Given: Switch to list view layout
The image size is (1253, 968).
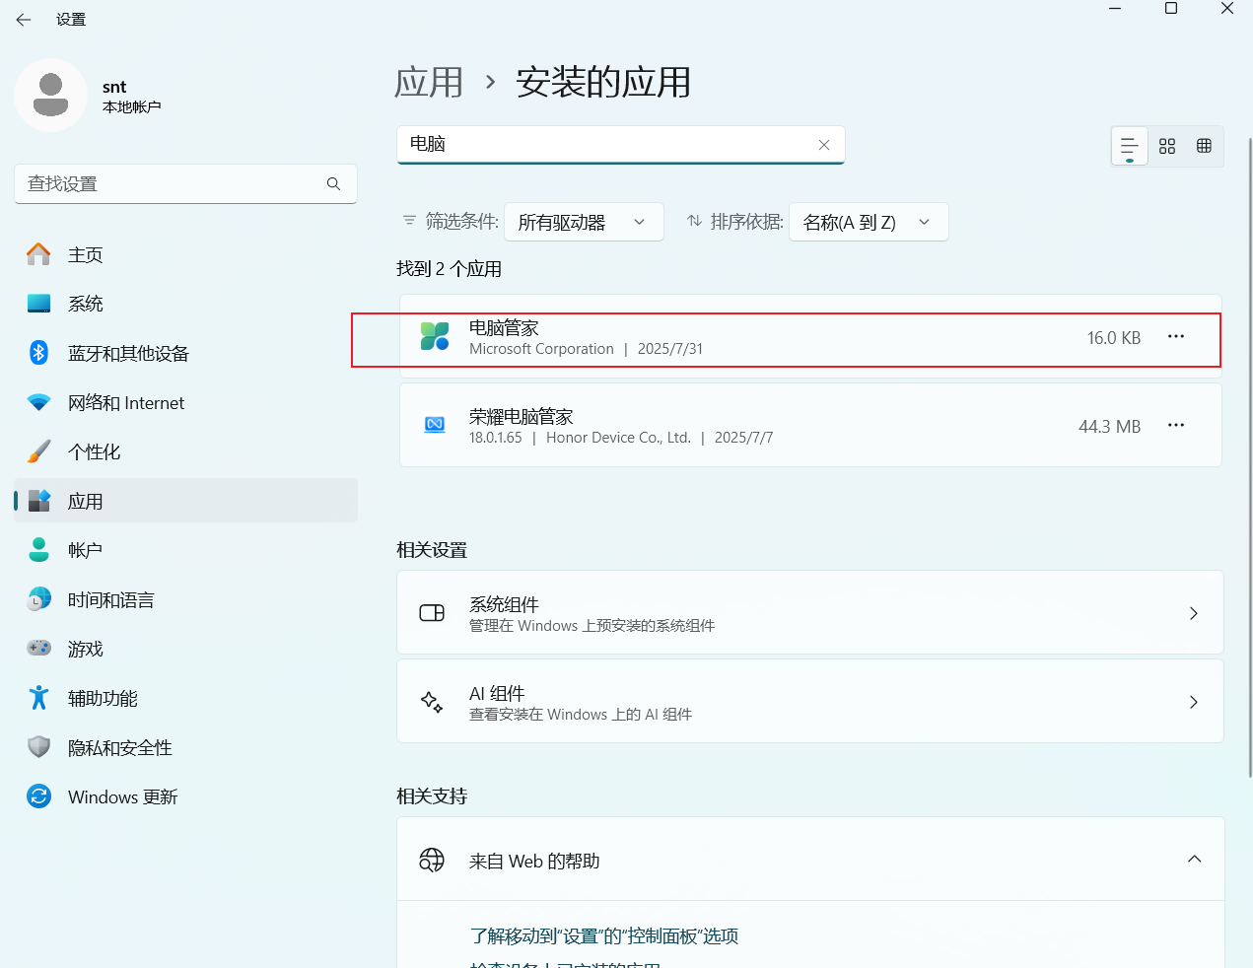Looking at the screenshot, I should click(1130, 146).
